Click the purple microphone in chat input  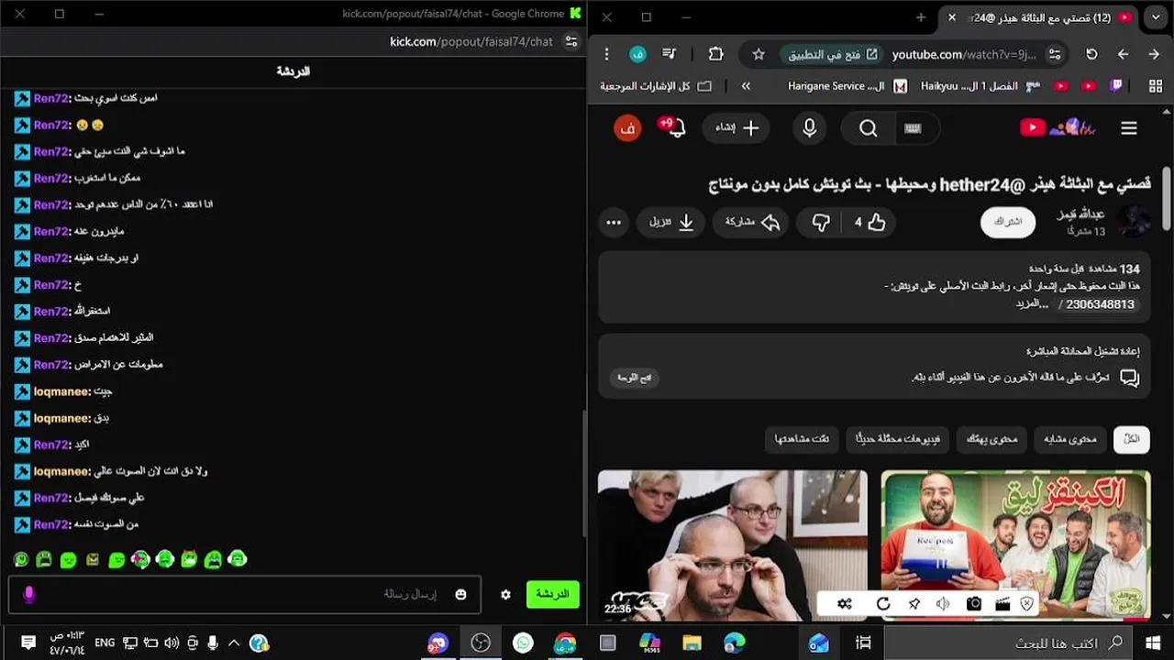click(28, 594)
